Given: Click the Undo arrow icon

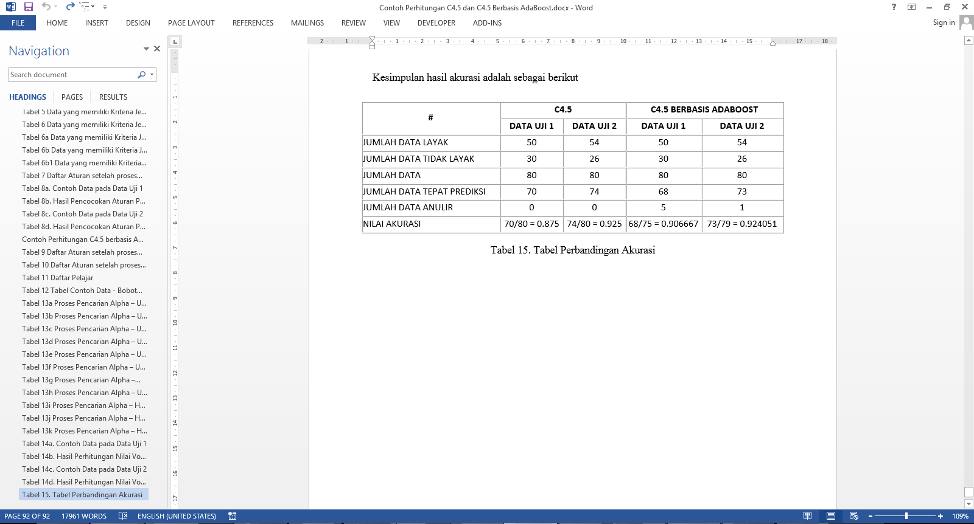Looking at the screenshot, I should coord(46,7).
